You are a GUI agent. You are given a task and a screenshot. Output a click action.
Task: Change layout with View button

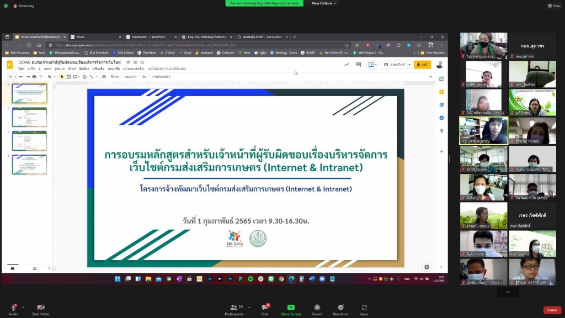tap(553, 6)
